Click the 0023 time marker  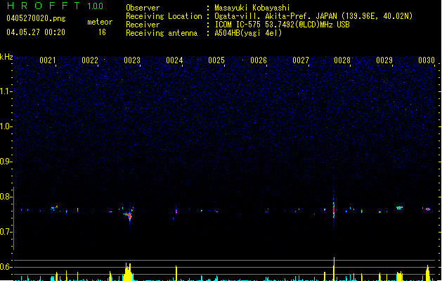click(x=132, y=60)
